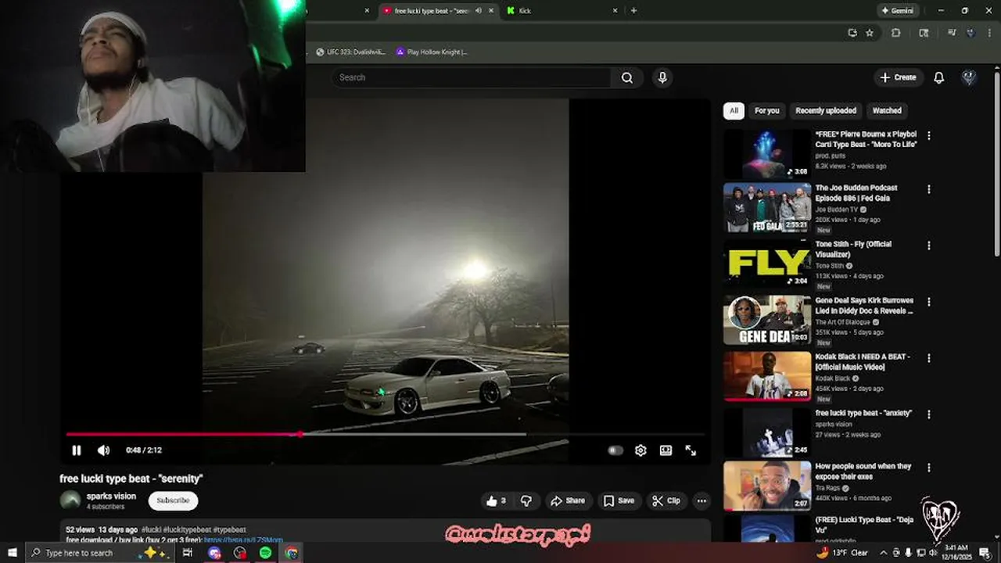Switch to the free lucki type beat tab
The width and height of the screenshot is (1001, 563).
[x=438, y=11]
